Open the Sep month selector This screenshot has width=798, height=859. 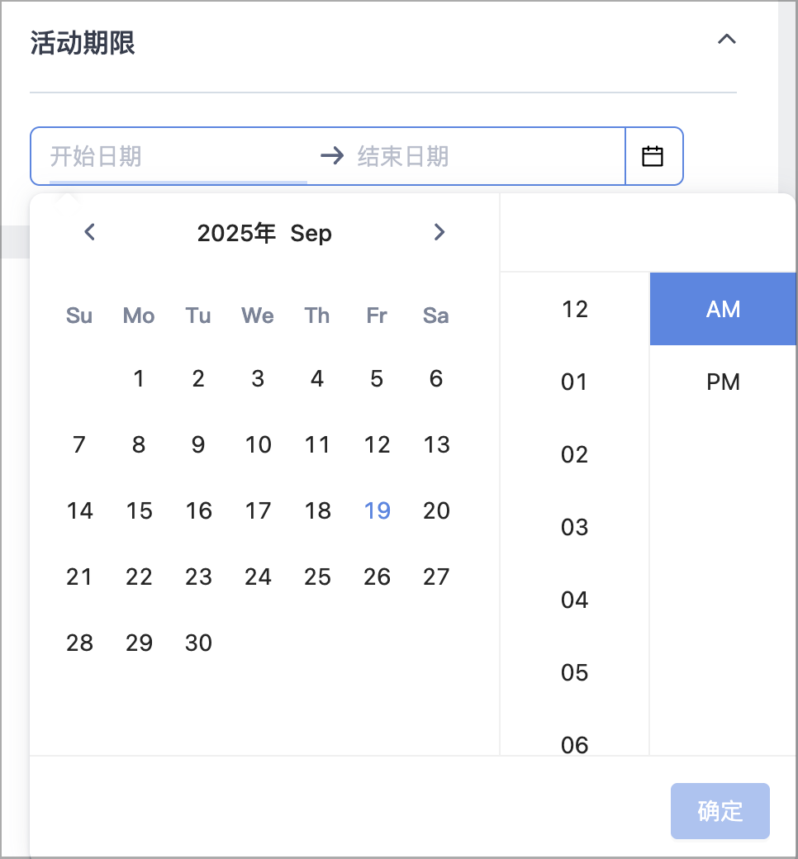click(311, 234)
